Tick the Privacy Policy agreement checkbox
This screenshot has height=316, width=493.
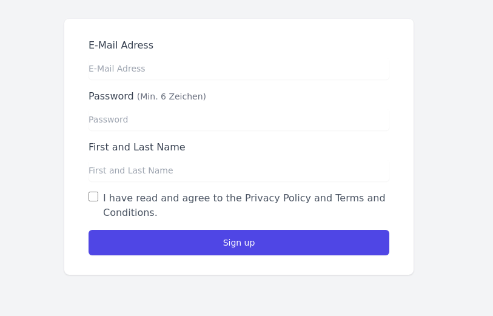pyautogui.click(x=93, y=197)
